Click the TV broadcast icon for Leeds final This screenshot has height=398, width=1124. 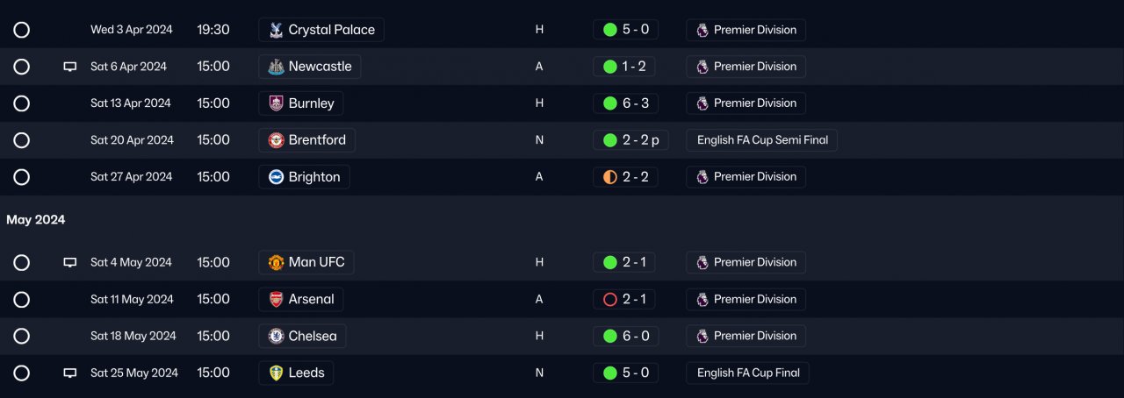coord(70,373)
